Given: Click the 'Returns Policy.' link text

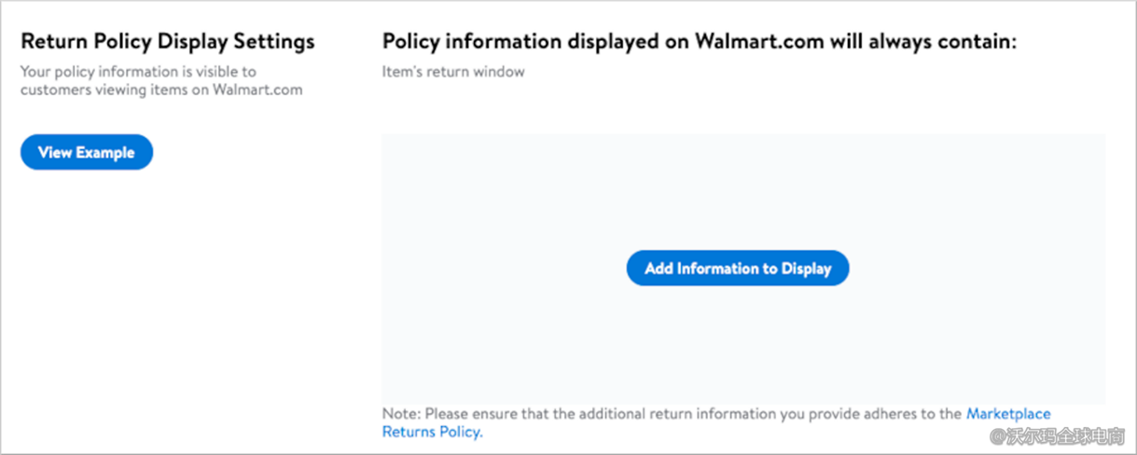Looking at the screenshot, I should point(433,432).
